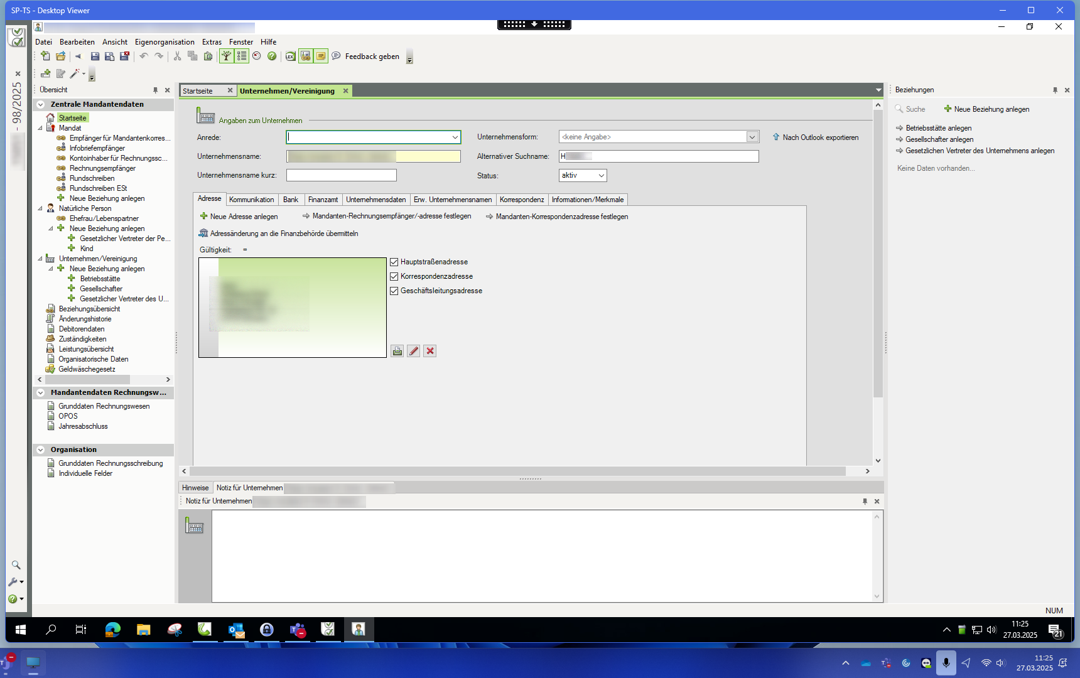Toggle the yellow notes toolbar icon
Screen dimensions: 1080x678
(321, 56)
